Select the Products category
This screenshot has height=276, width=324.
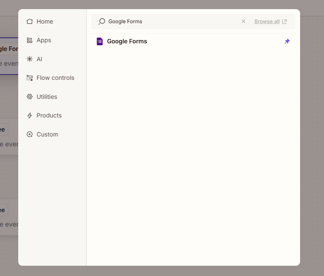(x=44, y=116)
